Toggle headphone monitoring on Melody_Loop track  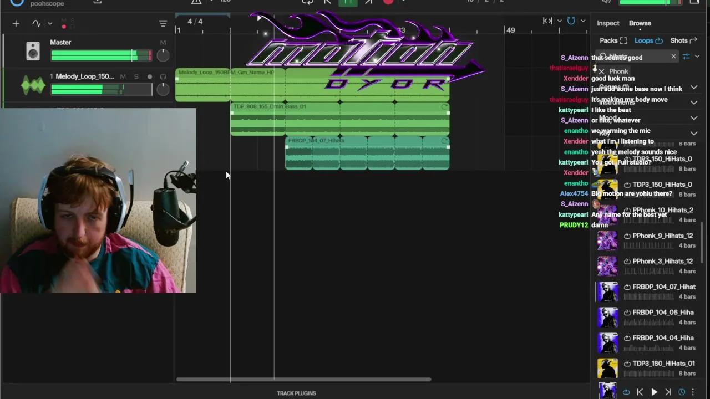163,76
